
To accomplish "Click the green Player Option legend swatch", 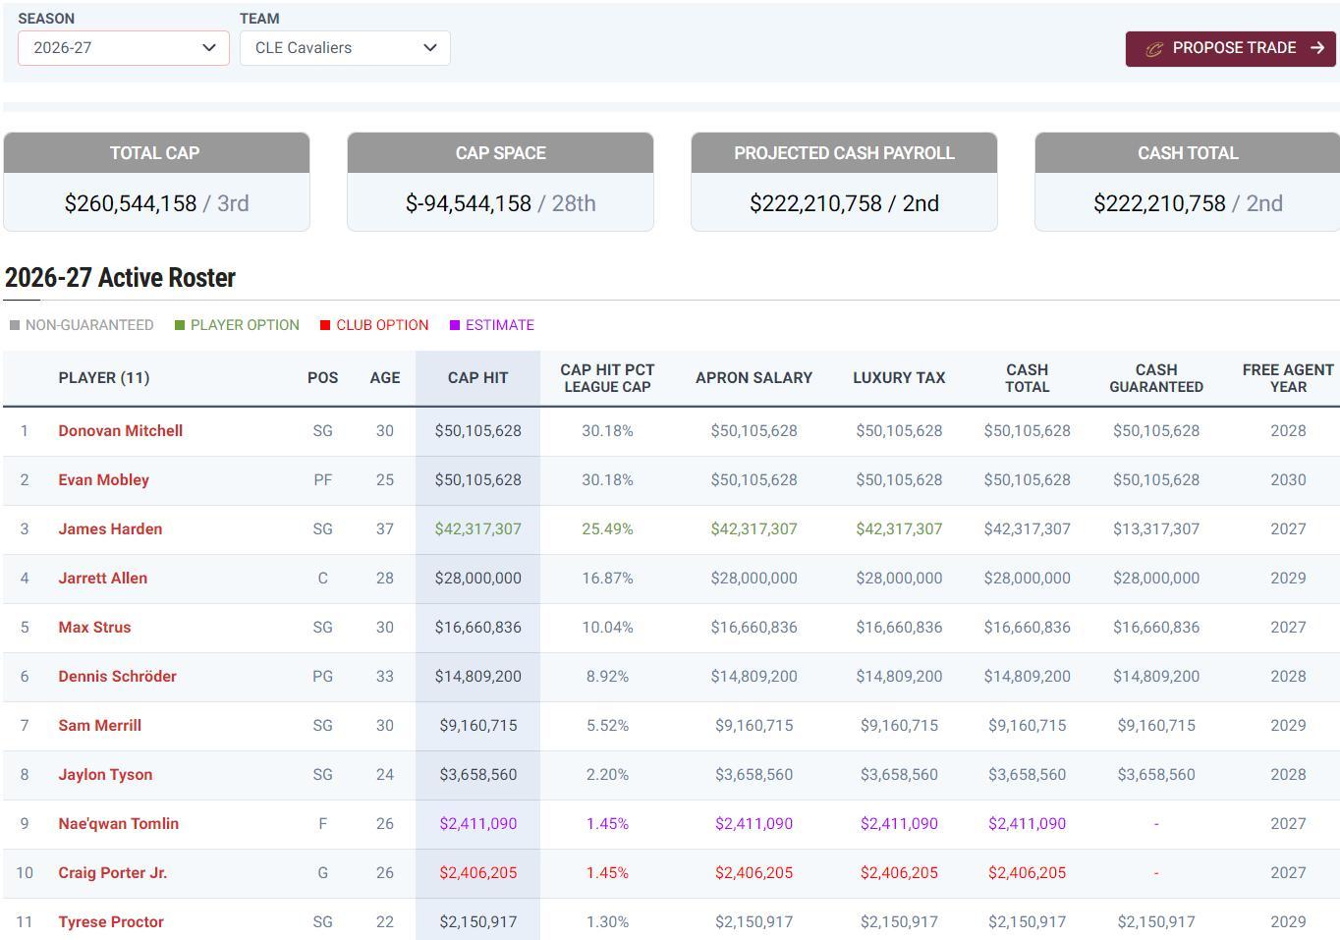I will (180, 325).
